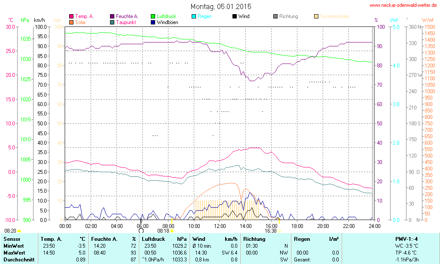Click the purple Feuchte A. legend square

tap(113, 17)
